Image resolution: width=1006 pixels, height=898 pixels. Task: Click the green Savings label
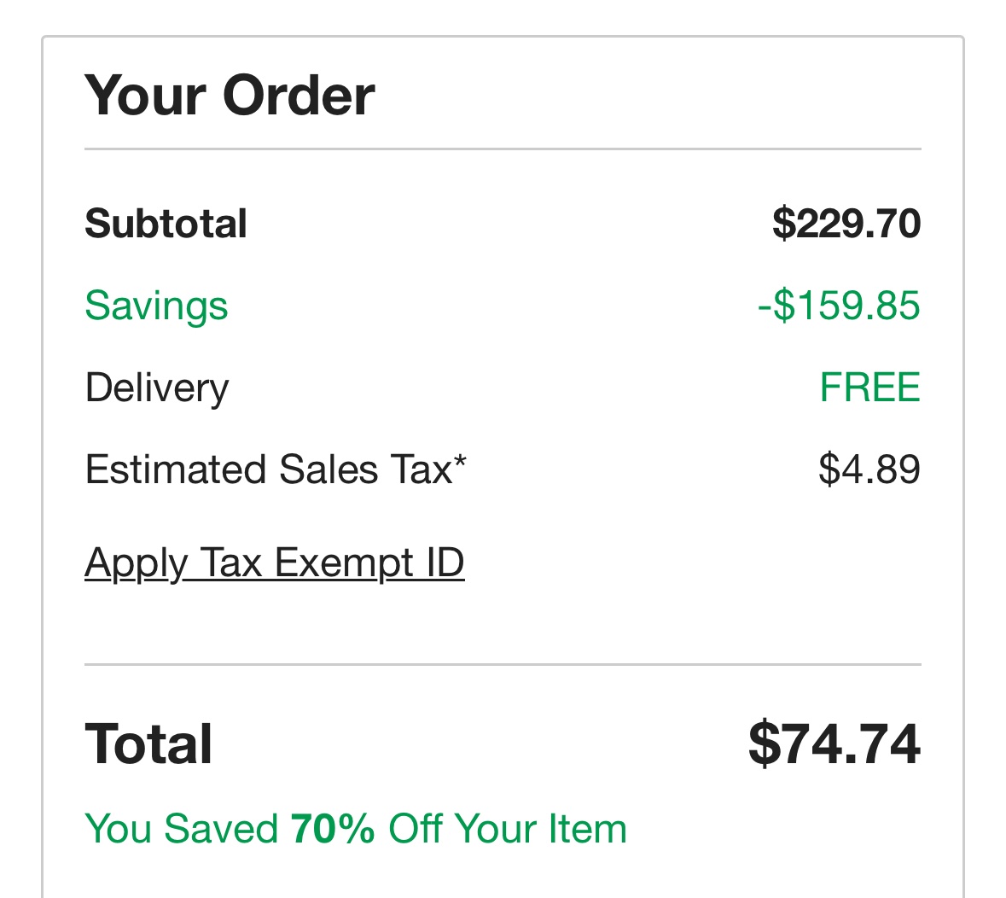(x=156, y=306)
